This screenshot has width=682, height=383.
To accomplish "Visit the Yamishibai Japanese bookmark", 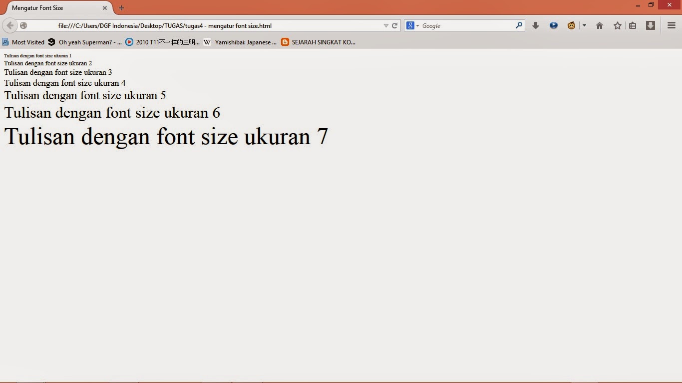I will click(241, 42).
